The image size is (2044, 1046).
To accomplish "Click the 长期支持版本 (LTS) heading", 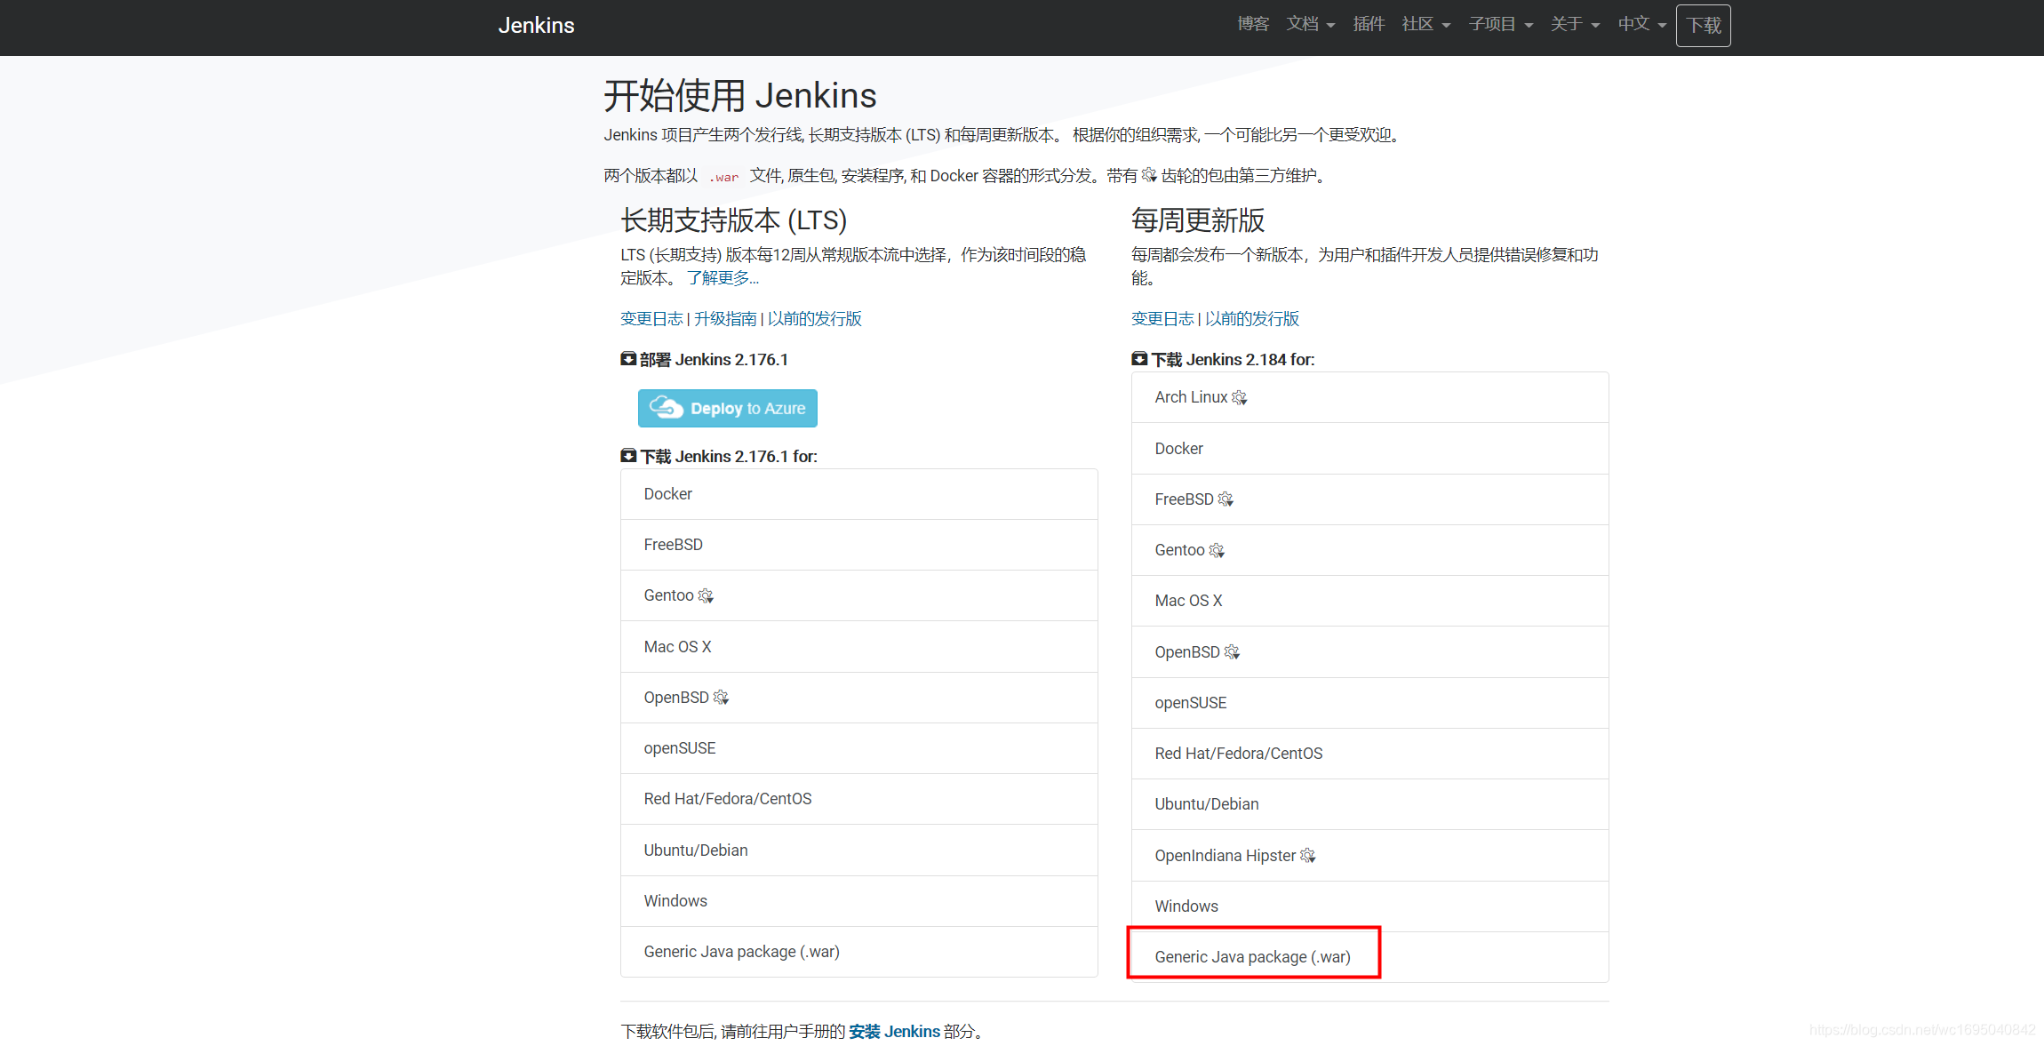I will click(733, 220).
